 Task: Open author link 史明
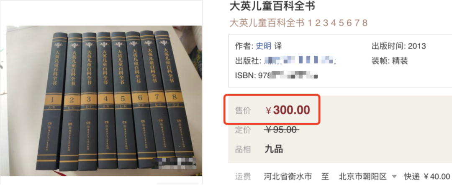coord(264,46)
